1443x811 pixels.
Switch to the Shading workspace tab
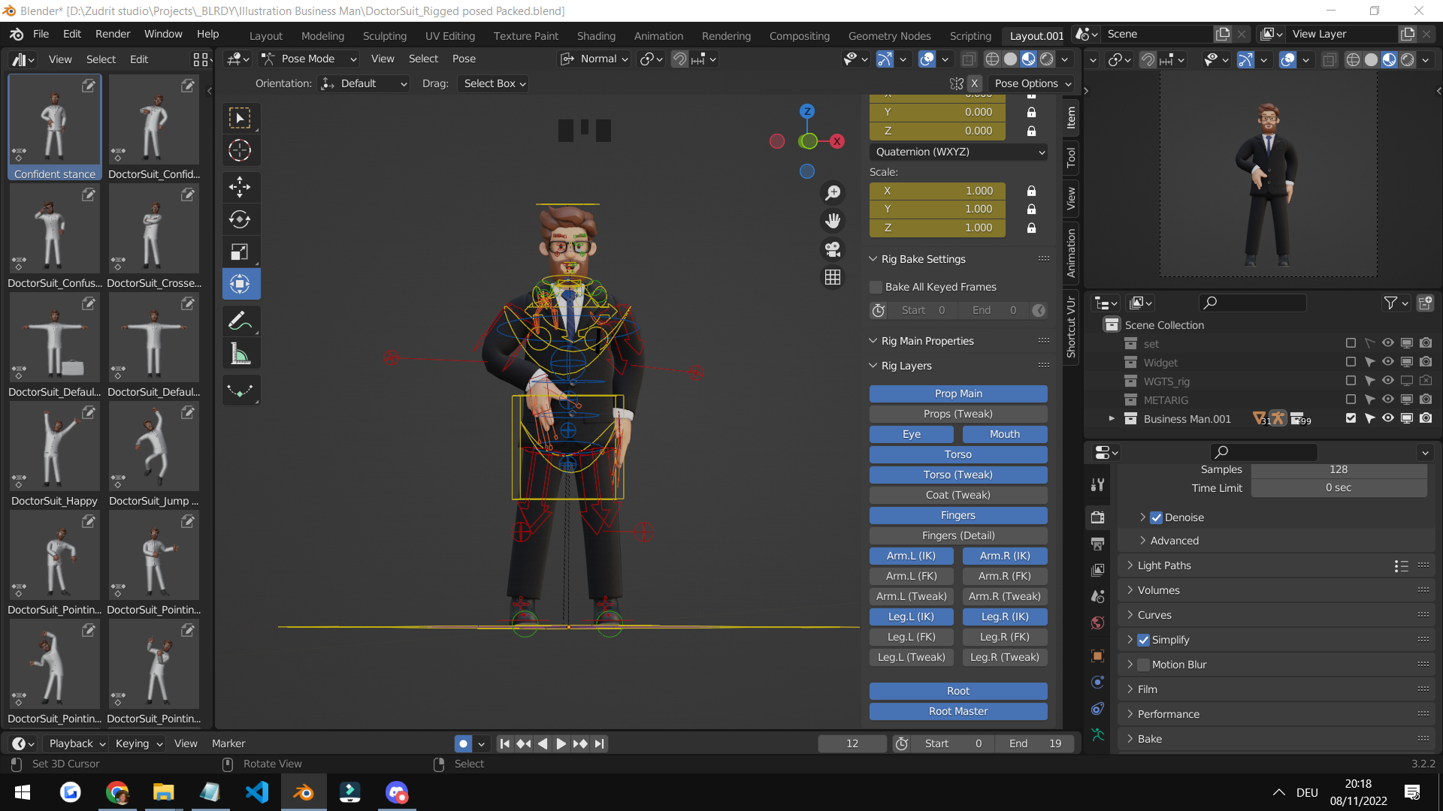[x=596, y=35]
